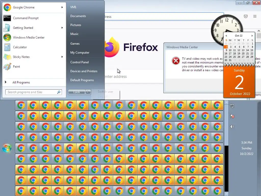
Task: Open My Computer from the Start menu
Action: coord(80,53)
